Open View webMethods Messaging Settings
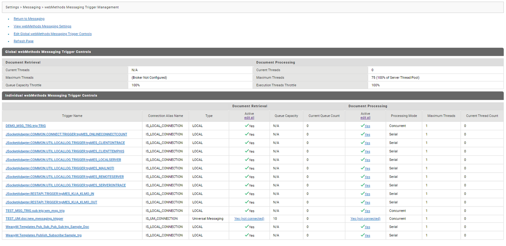The height and width of the screenshot is (246, 506). coord(42,26)
